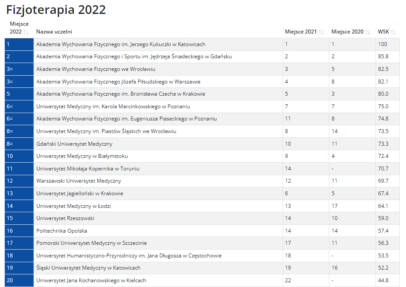The height and width of the screenshot is (287, 406).
Task: Sort table by Nazwa uczelni header
Action: click(x=54, y=32)
